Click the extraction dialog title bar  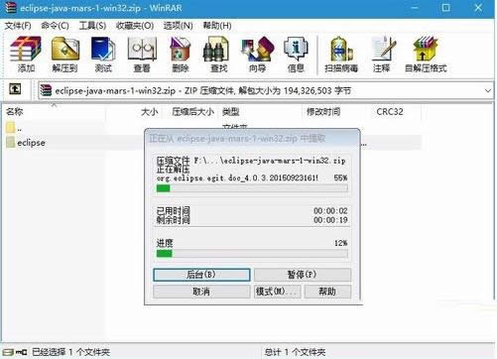tap(252, 138)
